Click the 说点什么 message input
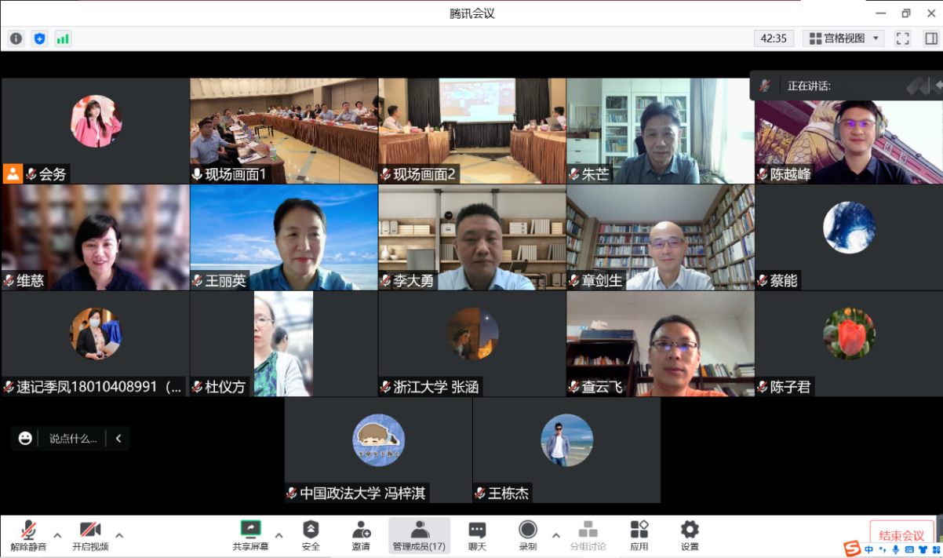The width and height of the screenshot is (943, 558). (73, 439)
